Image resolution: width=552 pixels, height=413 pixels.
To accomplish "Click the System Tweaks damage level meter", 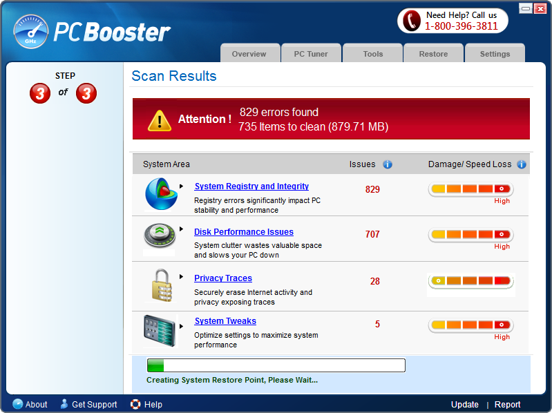I will click(x=470, y=325).
